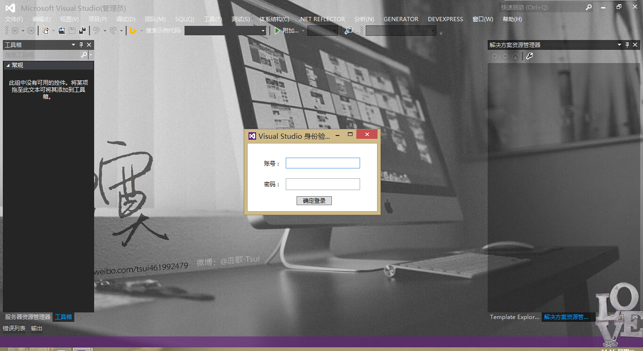Screen dimensions: 643x351
Task: Click the green attach play icon
Action: [277, 31]
